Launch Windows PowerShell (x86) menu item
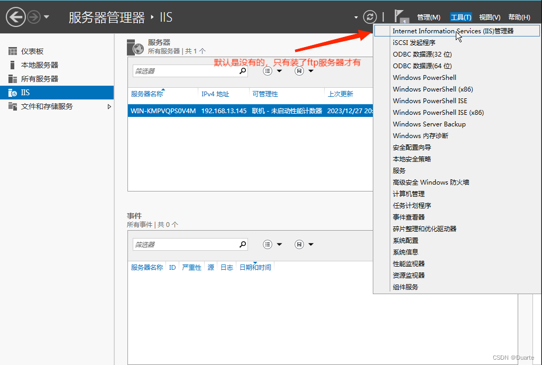The height and width of the screenshot is (365, 542). click(x=457, y=89)
